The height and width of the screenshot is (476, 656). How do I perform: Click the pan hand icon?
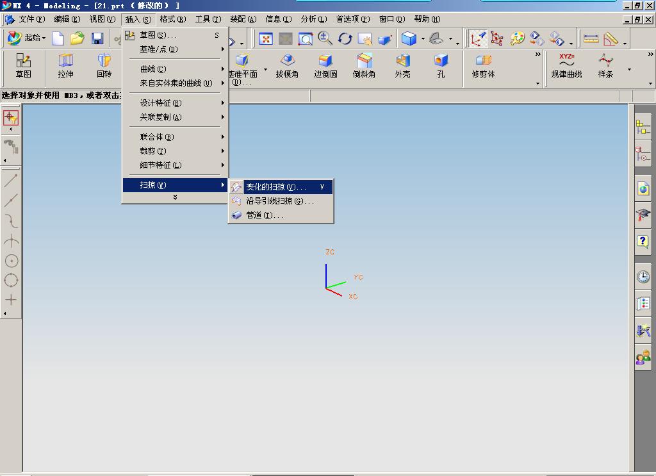point(365,39)
